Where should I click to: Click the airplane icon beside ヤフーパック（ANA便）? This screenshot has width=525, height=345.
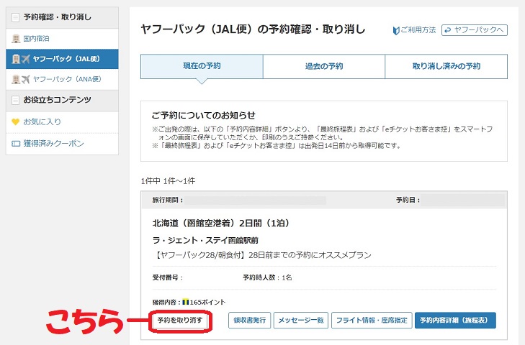pyautogui.click(x=26, y=79)
